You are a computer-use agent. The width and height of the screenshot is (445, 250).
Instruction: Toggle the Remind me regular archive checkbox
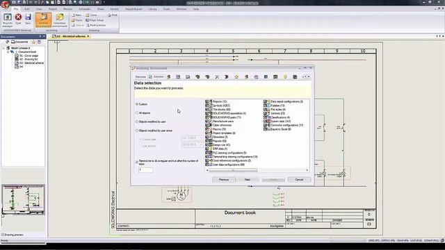tap(137, 162)
